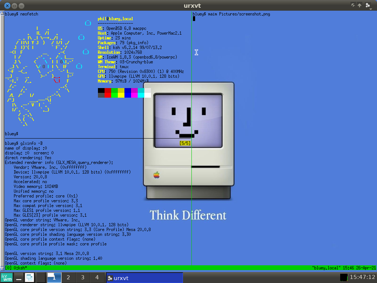Click the 'WM: IceWM 1.8.3' line
Image resolution: width=377 pixels, height=283 pixels.
coord(138,57)
